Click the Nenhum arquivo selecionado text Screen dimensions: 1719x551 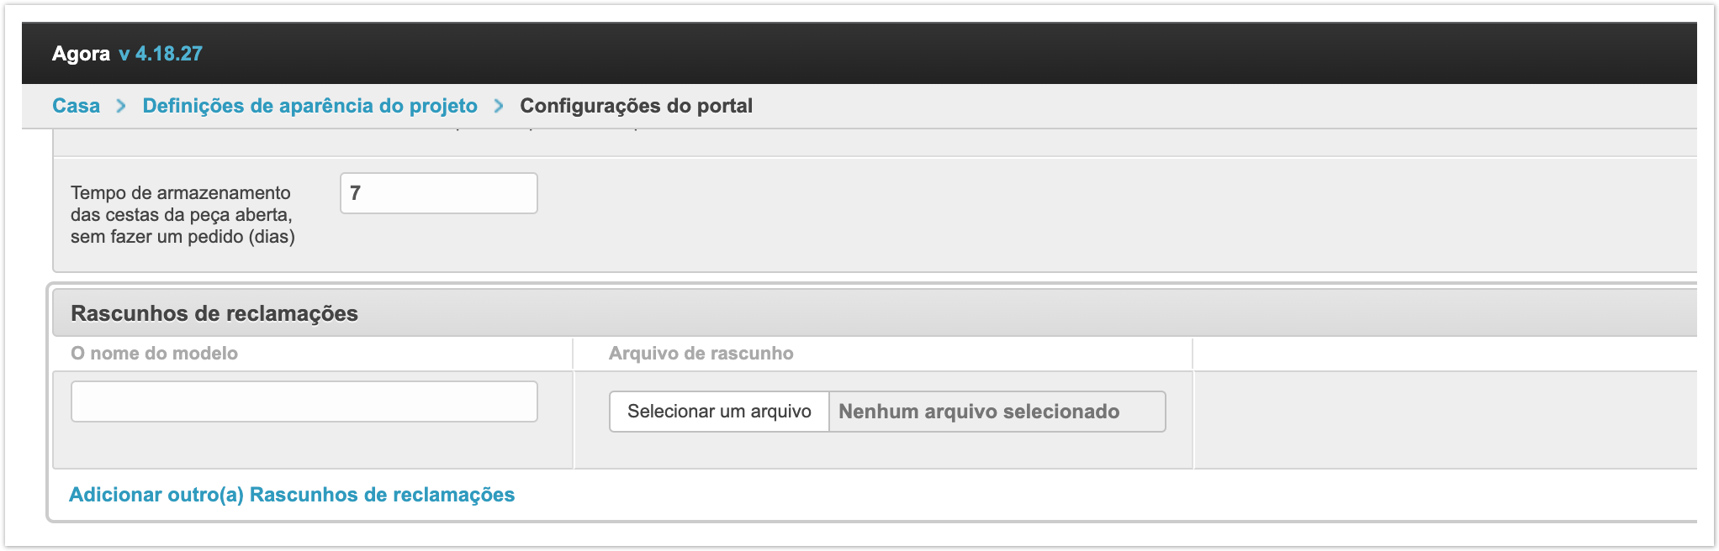[979, 412]
